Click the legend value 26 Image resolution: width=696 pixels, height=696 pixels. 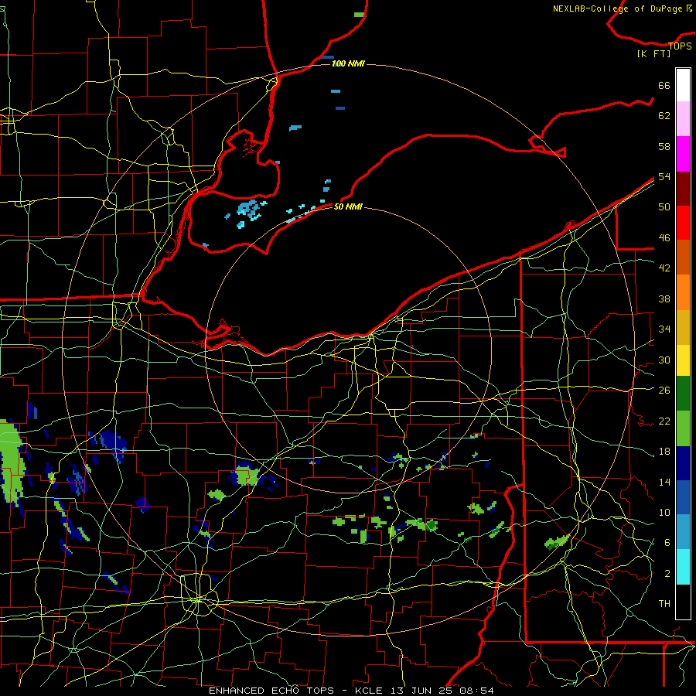(664, 391)
